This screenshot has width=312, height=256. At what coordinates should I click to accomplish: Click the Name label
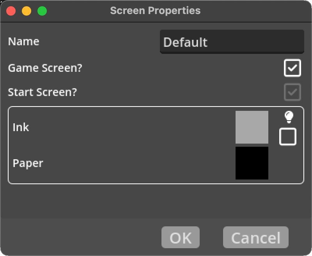24,41
